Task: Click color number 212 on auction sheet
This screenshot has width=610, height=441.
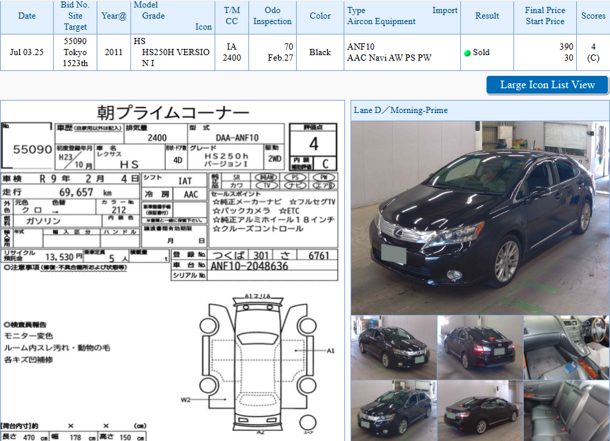Action: click(119, 209)
